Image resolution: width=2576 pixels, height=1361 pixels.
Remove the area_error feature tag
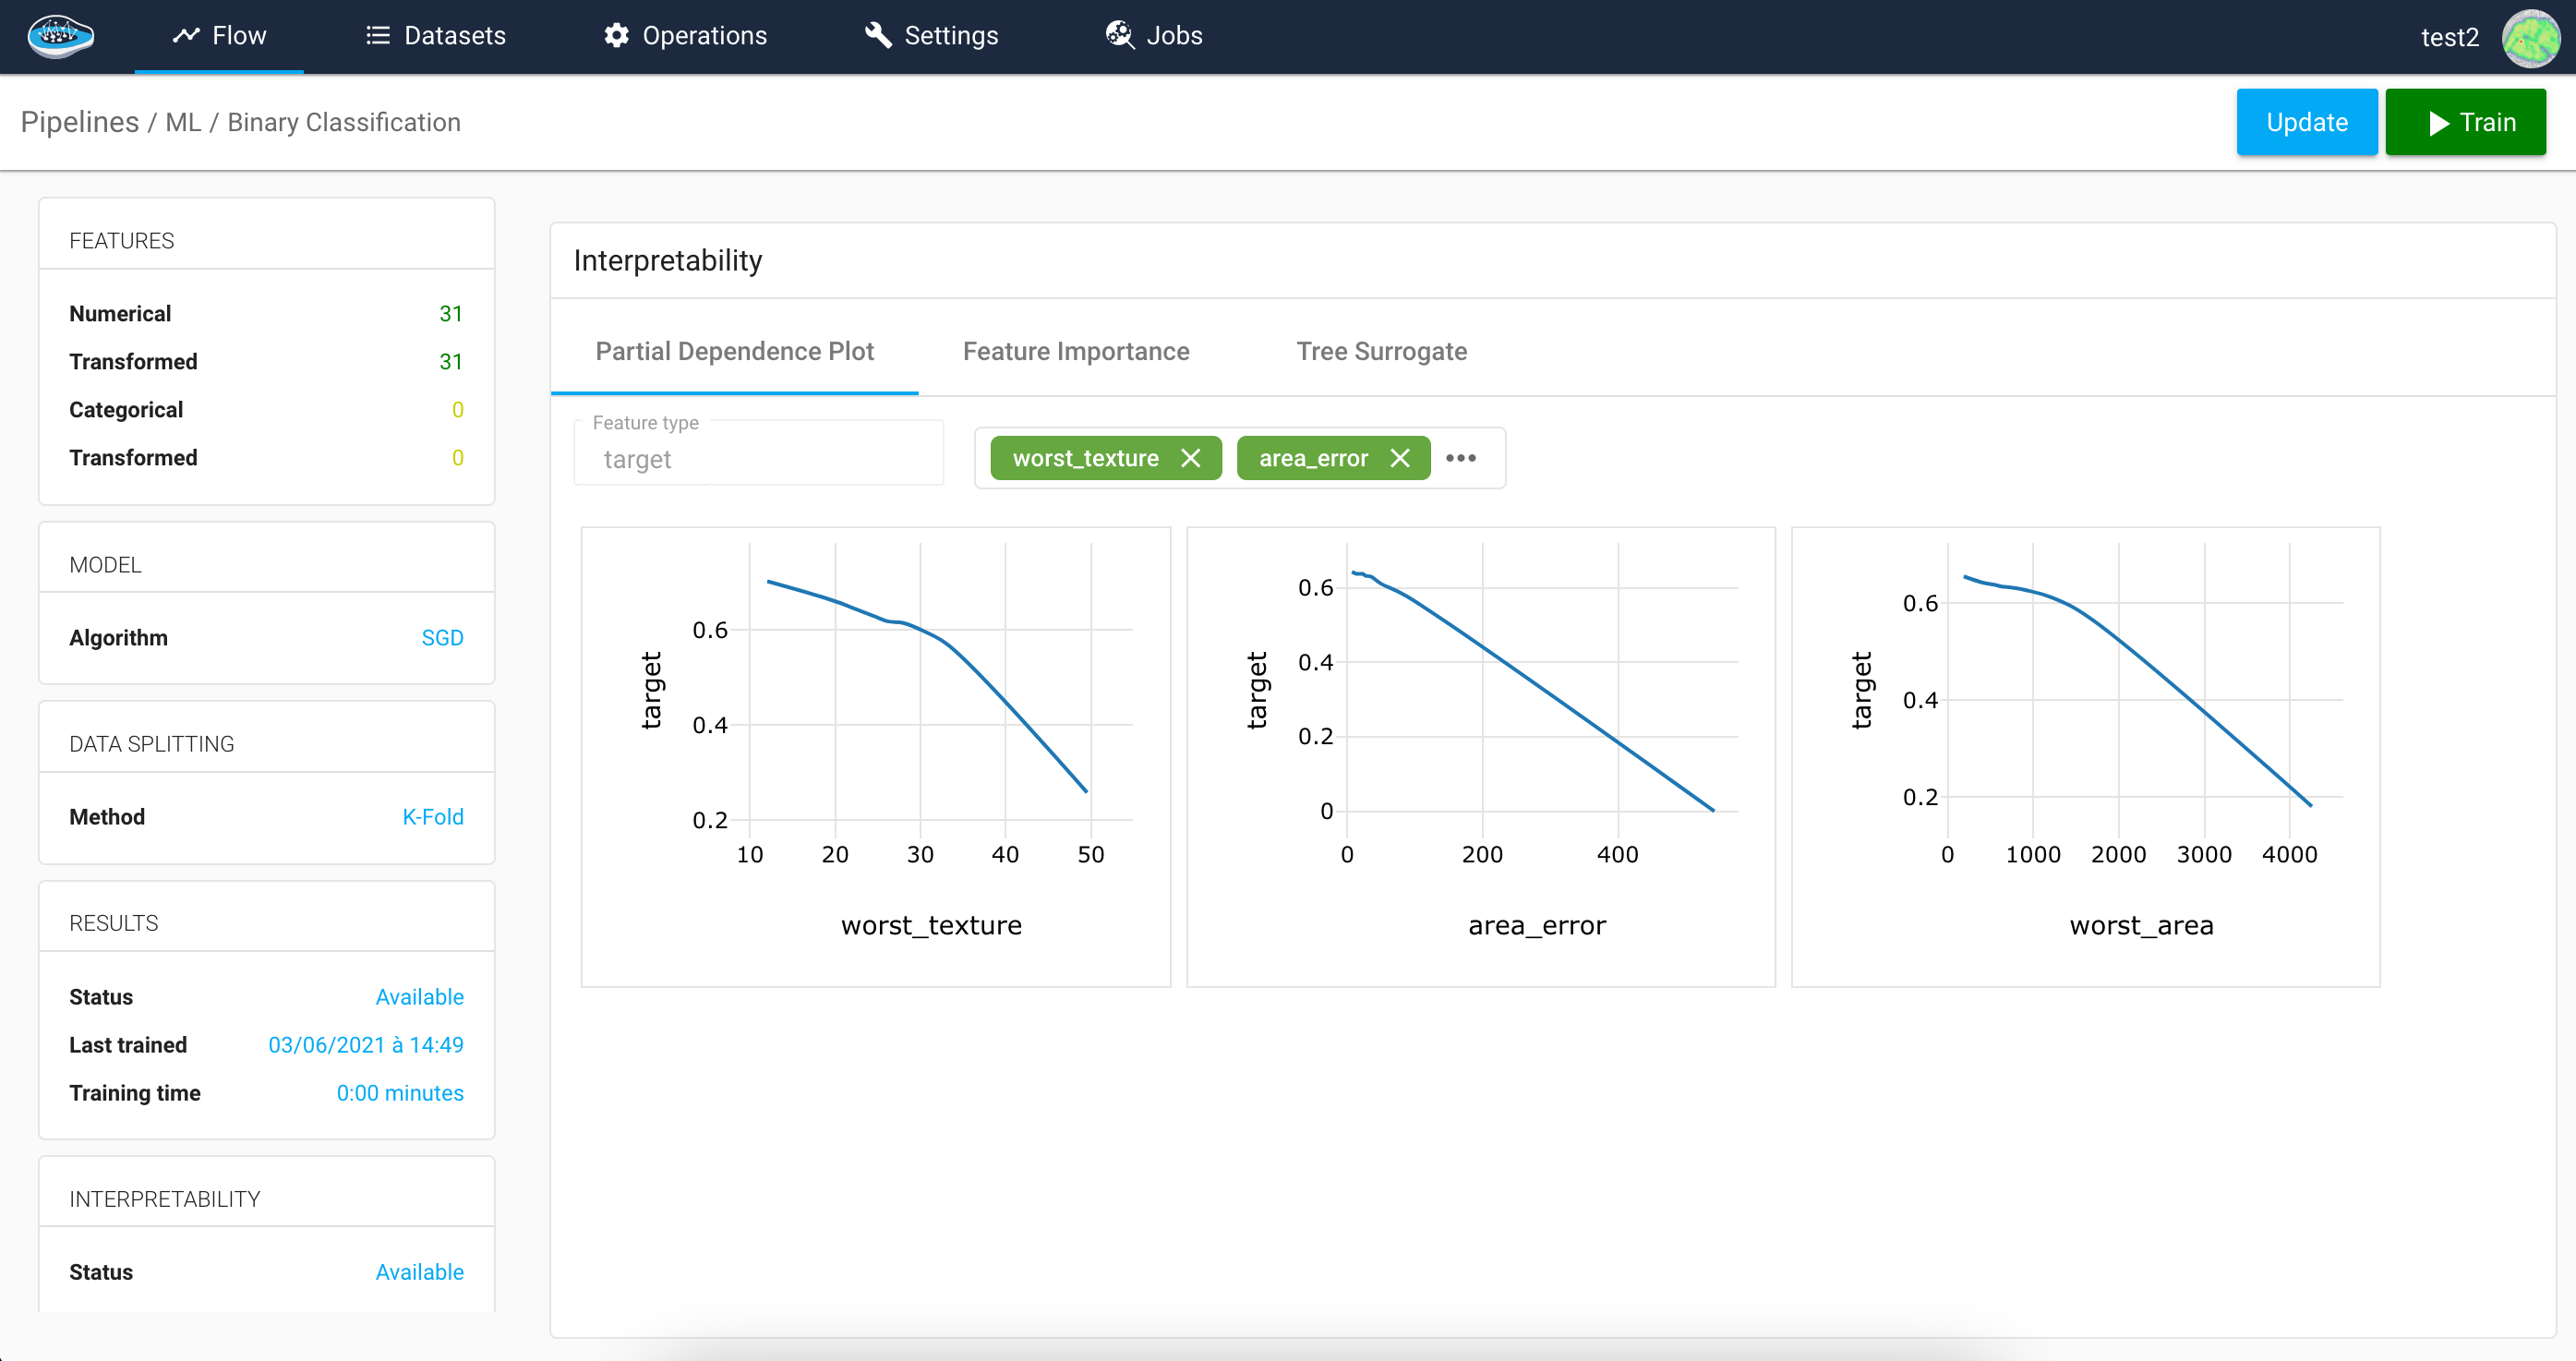coord(1399,458)
